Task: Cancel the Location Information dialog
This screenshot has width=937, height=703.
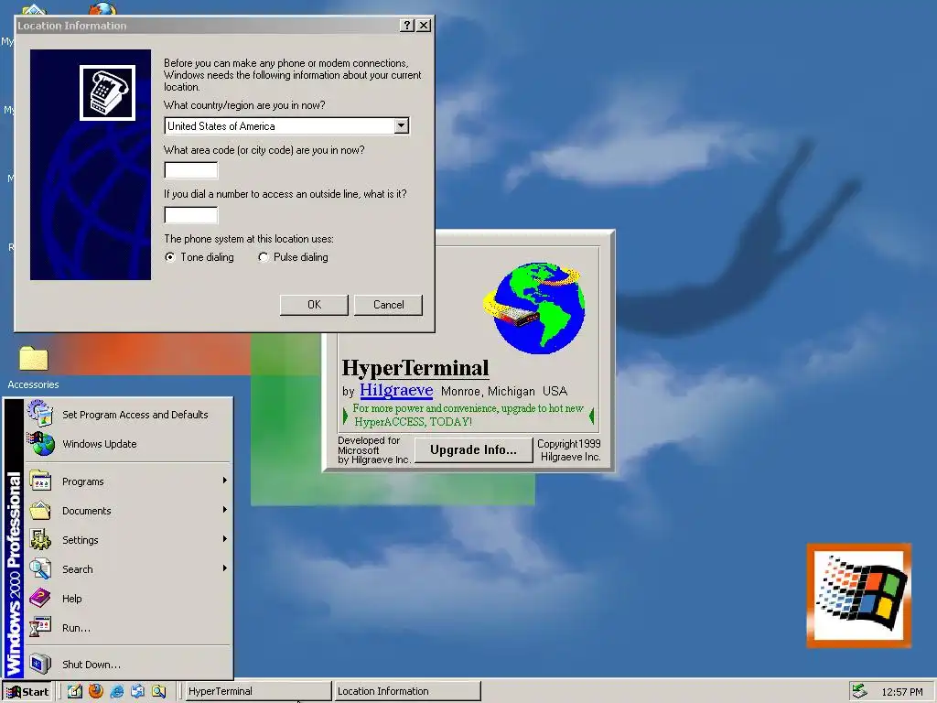Action: pos(388,305)
